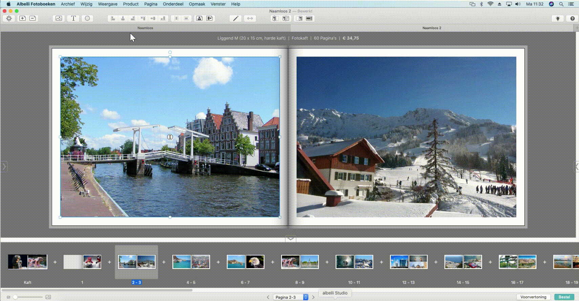Click the Bestel order button
This screenshot has height=301, width=579.
564,297
